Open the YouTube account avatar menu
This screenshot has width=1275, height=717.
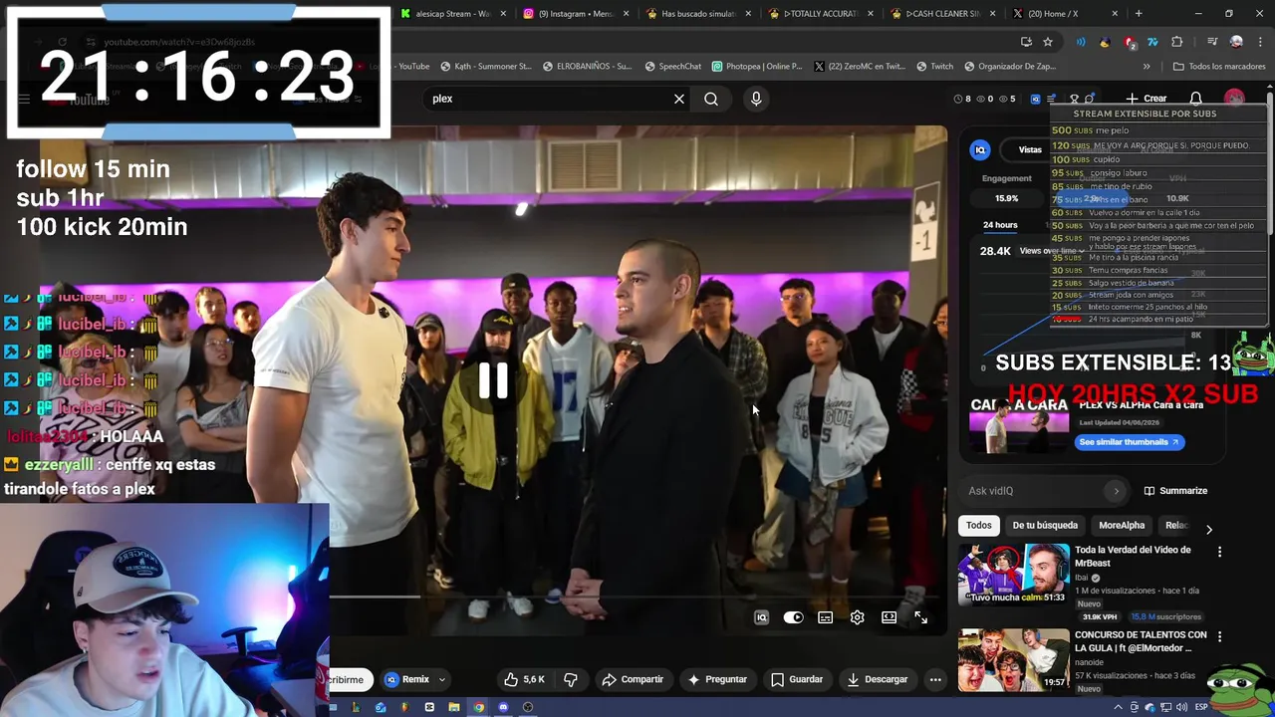[1235, 99]
